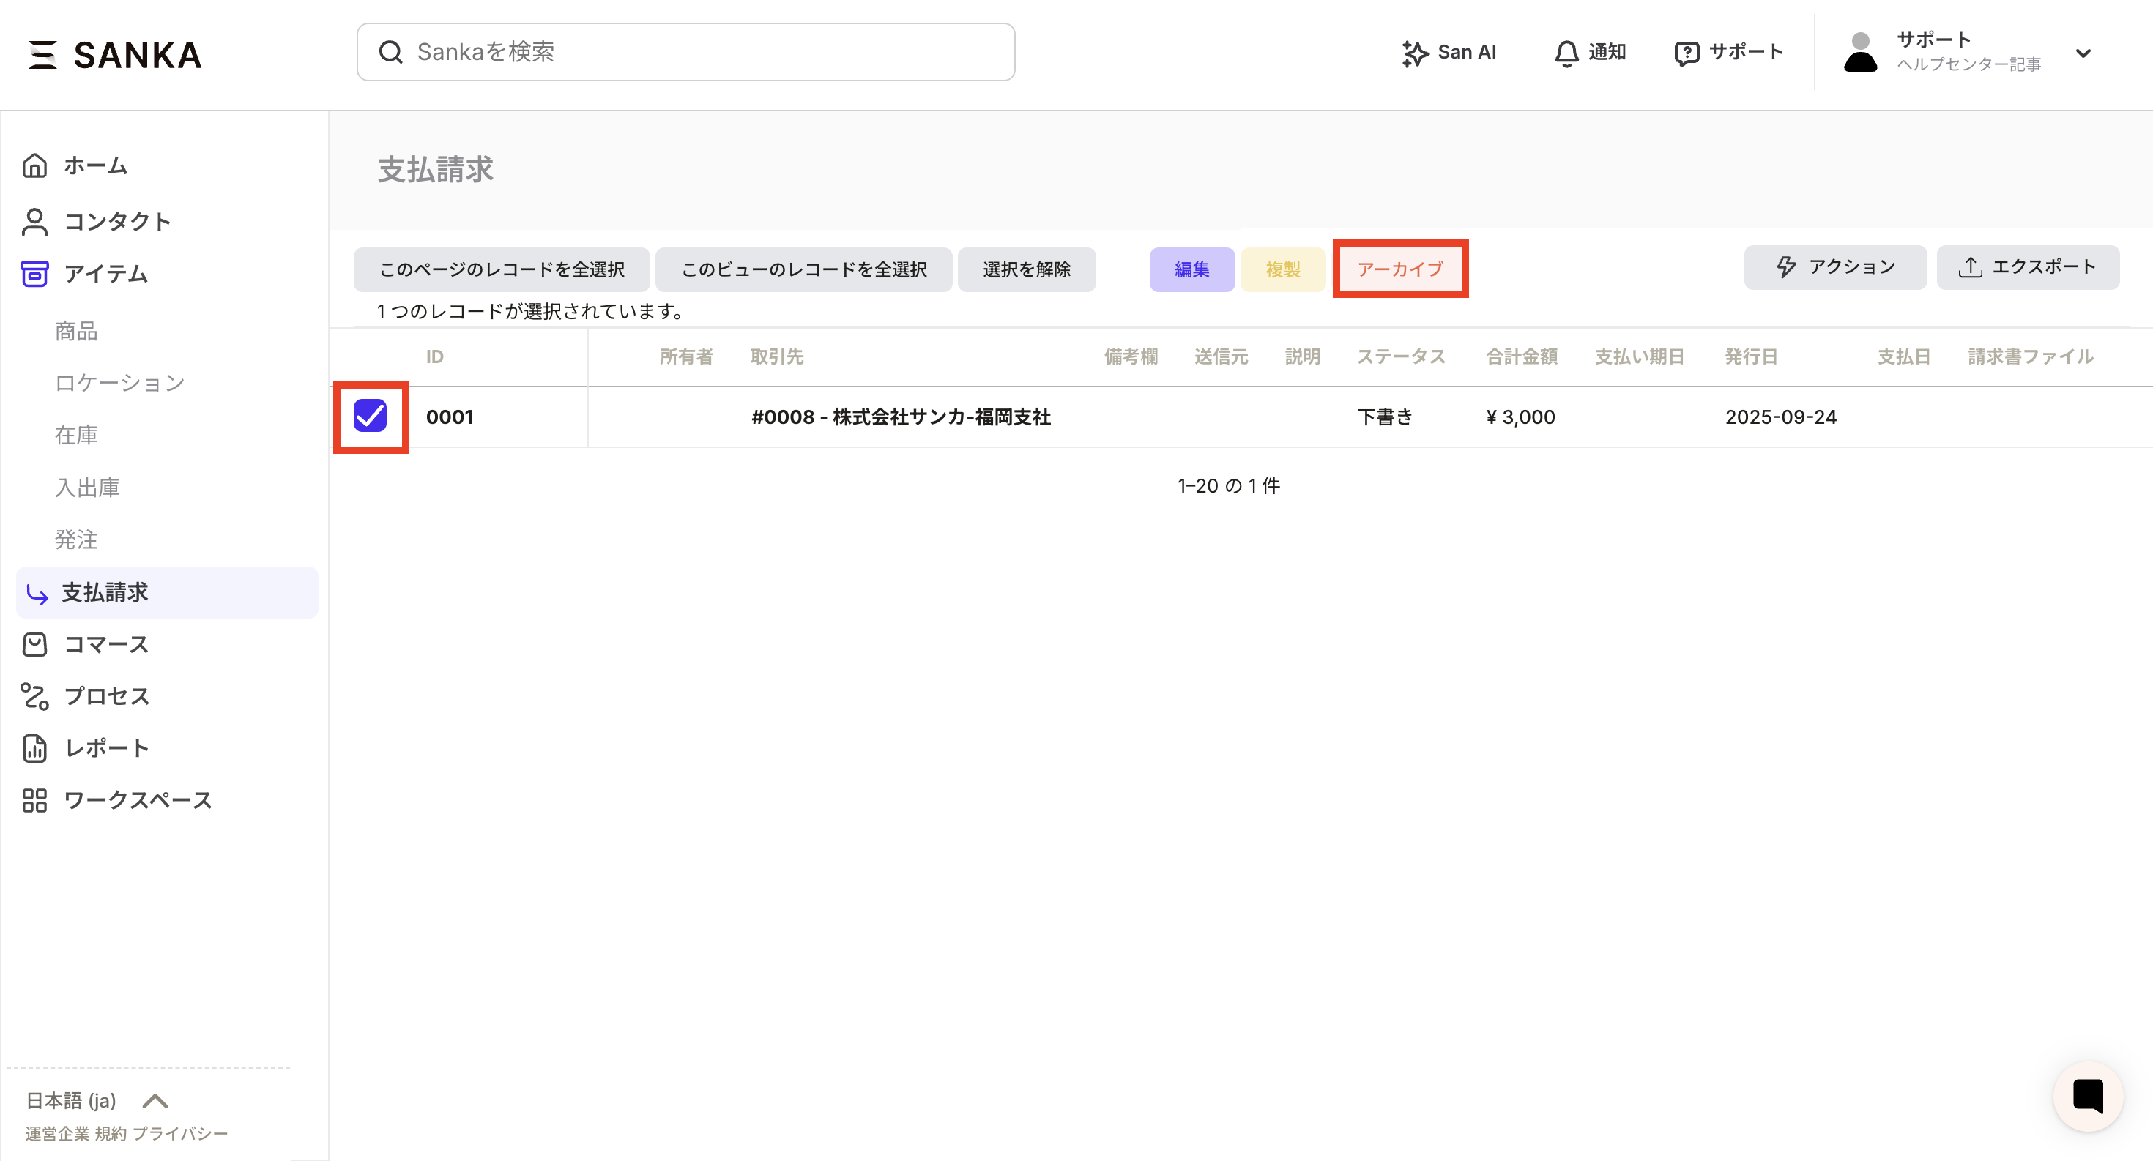Collapse the アイテム sidebar section
The height and width of the screenshot is (1161, 2153).
pyautogui.click(x=105, y=274)
